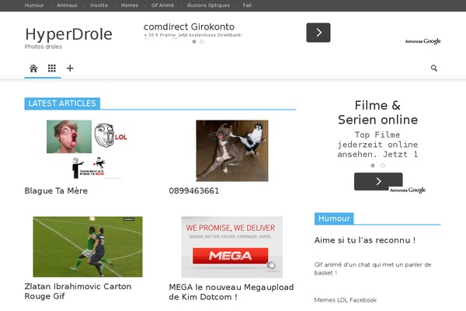This screenshot has width=466, height=311.
Task: Click the arrow button on the comdirect ad
Action: coord(318,33)
